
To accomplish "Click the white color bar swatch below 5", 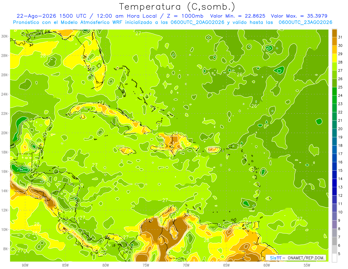I will (334, 258).
